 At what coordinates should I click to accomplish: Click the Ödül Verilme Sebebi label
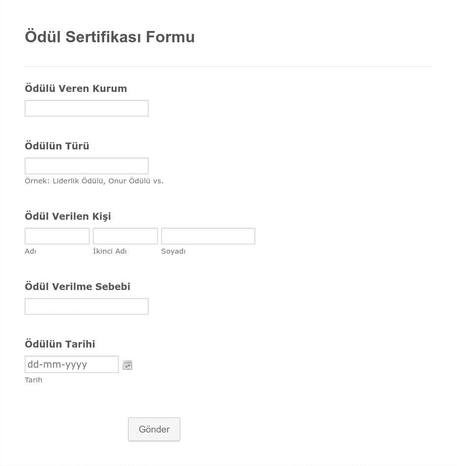[x=78, y=287]
